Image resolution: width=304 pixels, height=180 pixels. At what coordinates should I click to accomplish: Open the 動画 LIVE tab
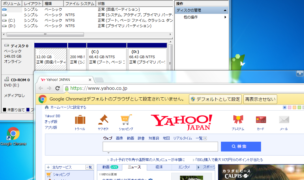pos(110,167)
